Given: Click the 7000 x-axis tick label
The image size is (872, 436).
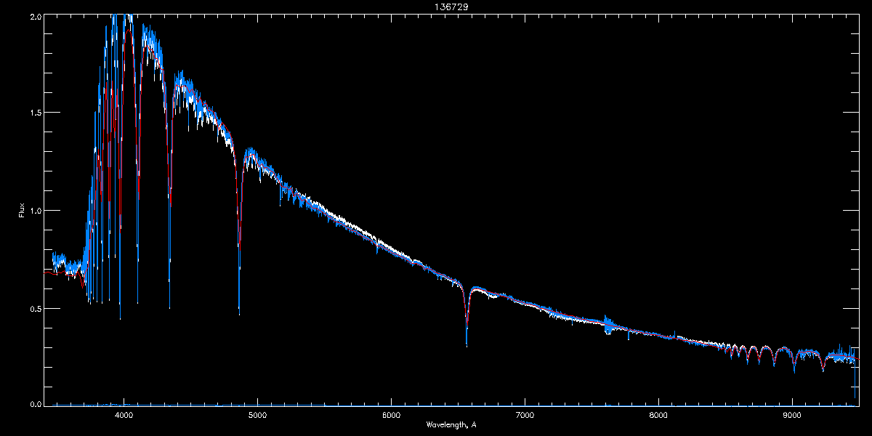Looking at the screenshot, I should (x=525, y=416).
